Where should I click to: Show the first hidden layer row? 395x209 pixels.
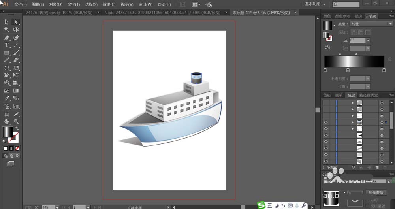(x=326, y=103)
